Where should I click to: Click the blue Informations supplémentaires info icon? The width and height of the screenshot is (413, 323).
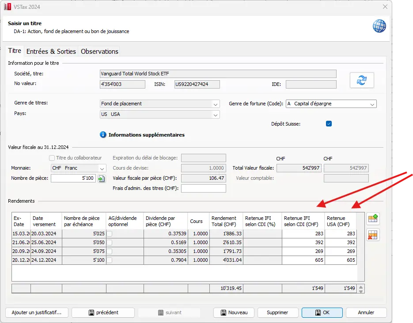[103, 135]
